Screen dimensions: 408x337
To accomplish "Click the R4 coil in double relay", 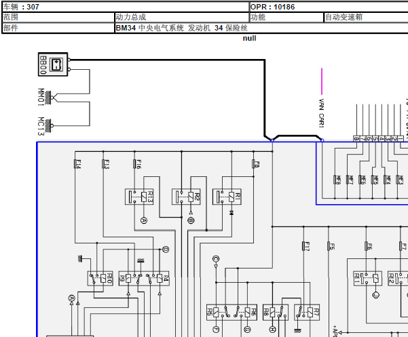I will (x=160, y=279).
